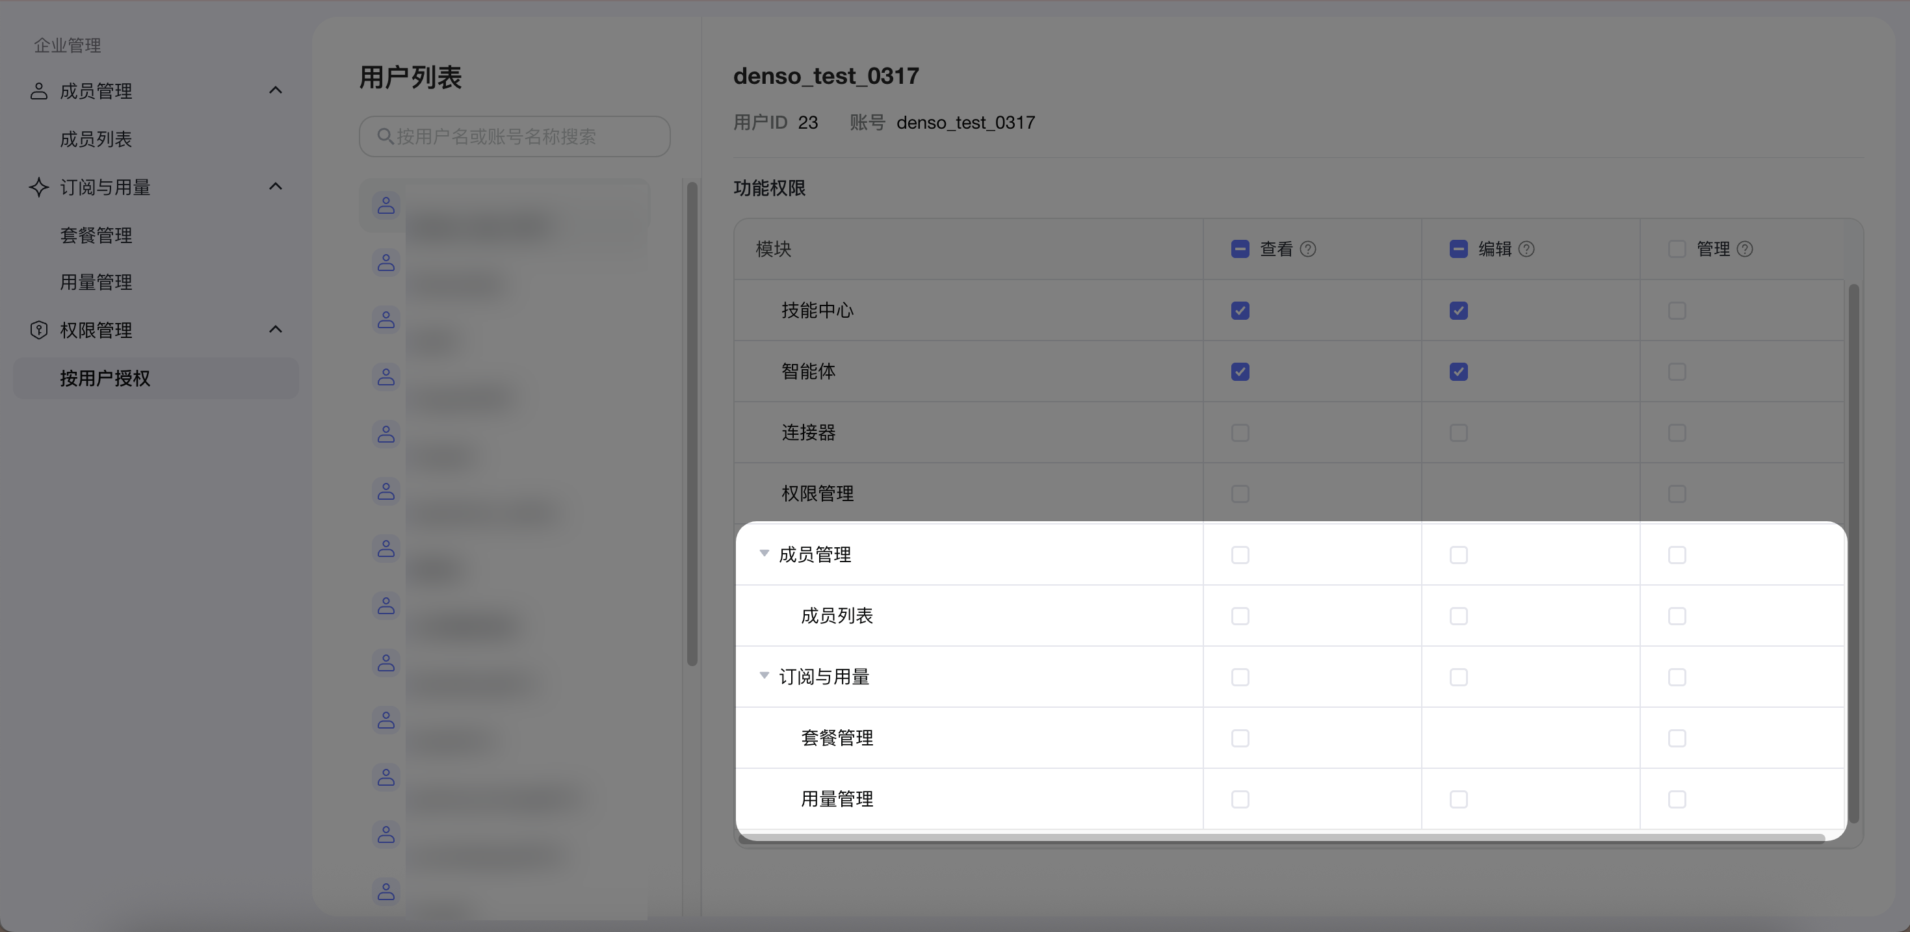Viewport: 1910px width, 932px height.
Task: Click the 成员管理 person icon in sidebar
Action: coord(38,91)
